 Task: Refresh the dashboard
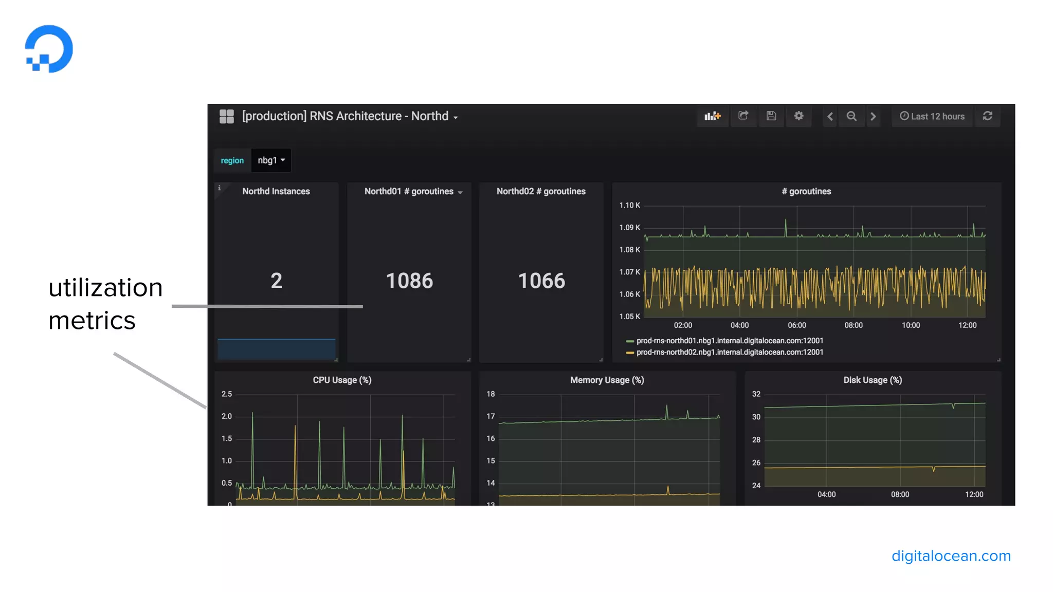(987, 116)
